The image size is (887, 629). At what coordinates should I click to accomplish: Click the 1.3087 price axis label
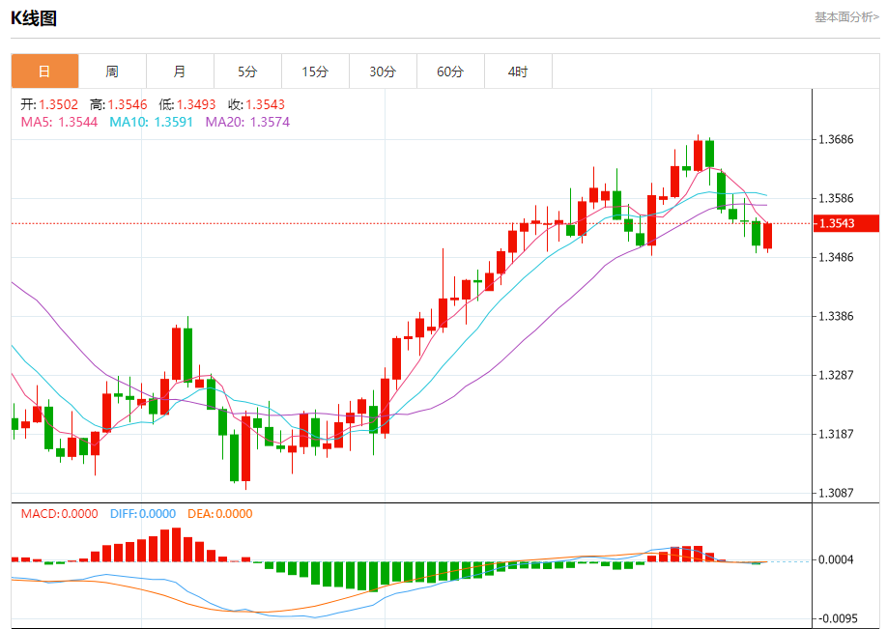(x=836, y=493)
